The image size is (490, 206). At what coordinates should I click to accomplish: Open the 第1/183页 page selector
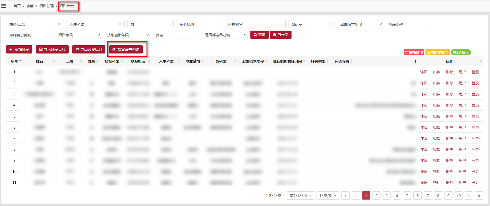(300, 196)
